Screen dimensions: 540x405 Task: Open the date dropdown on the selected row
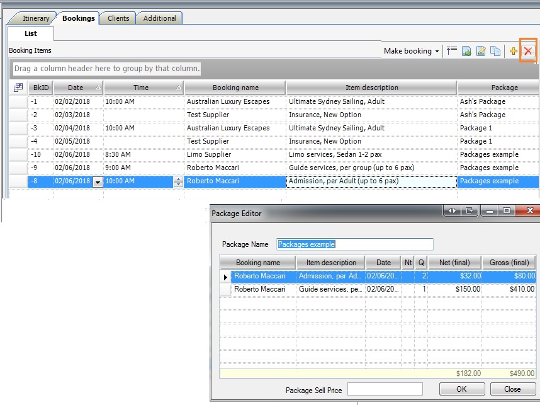(x=98, y=181)
